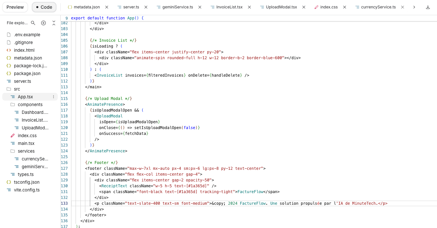Image resolution: width=437 pixels, height=228 pixels.
Task: Switch to Code view
Action: coord(44,7)
